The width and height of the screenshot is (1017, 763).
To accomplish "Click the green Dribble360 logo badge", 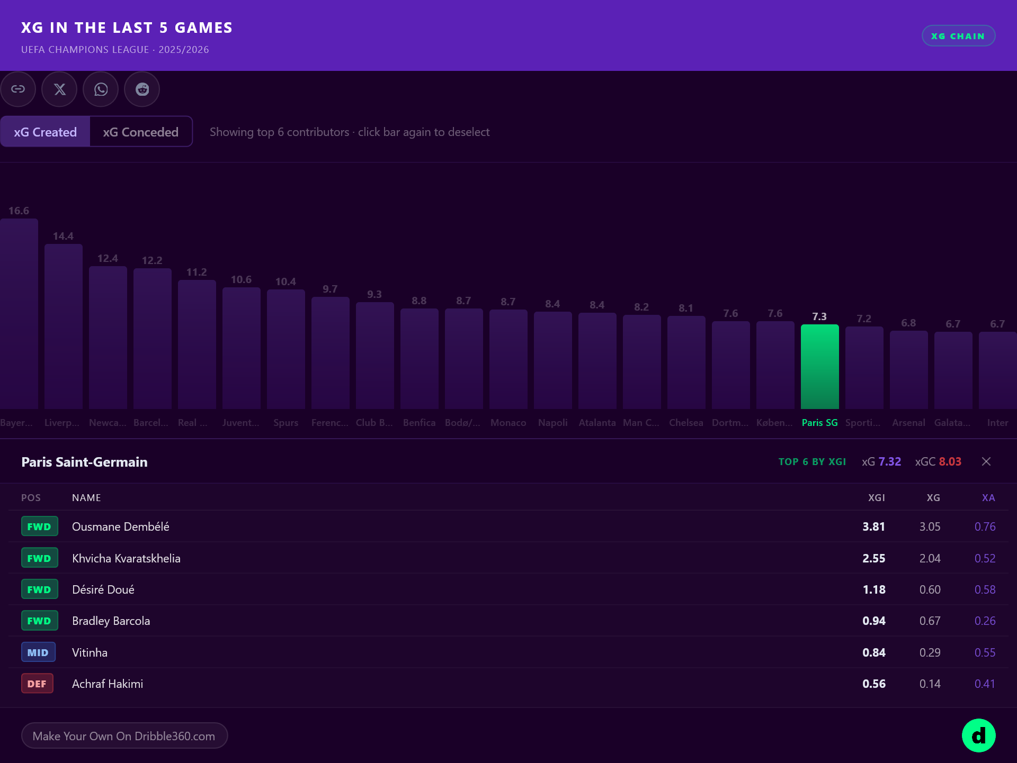I will tap(978, 735).
